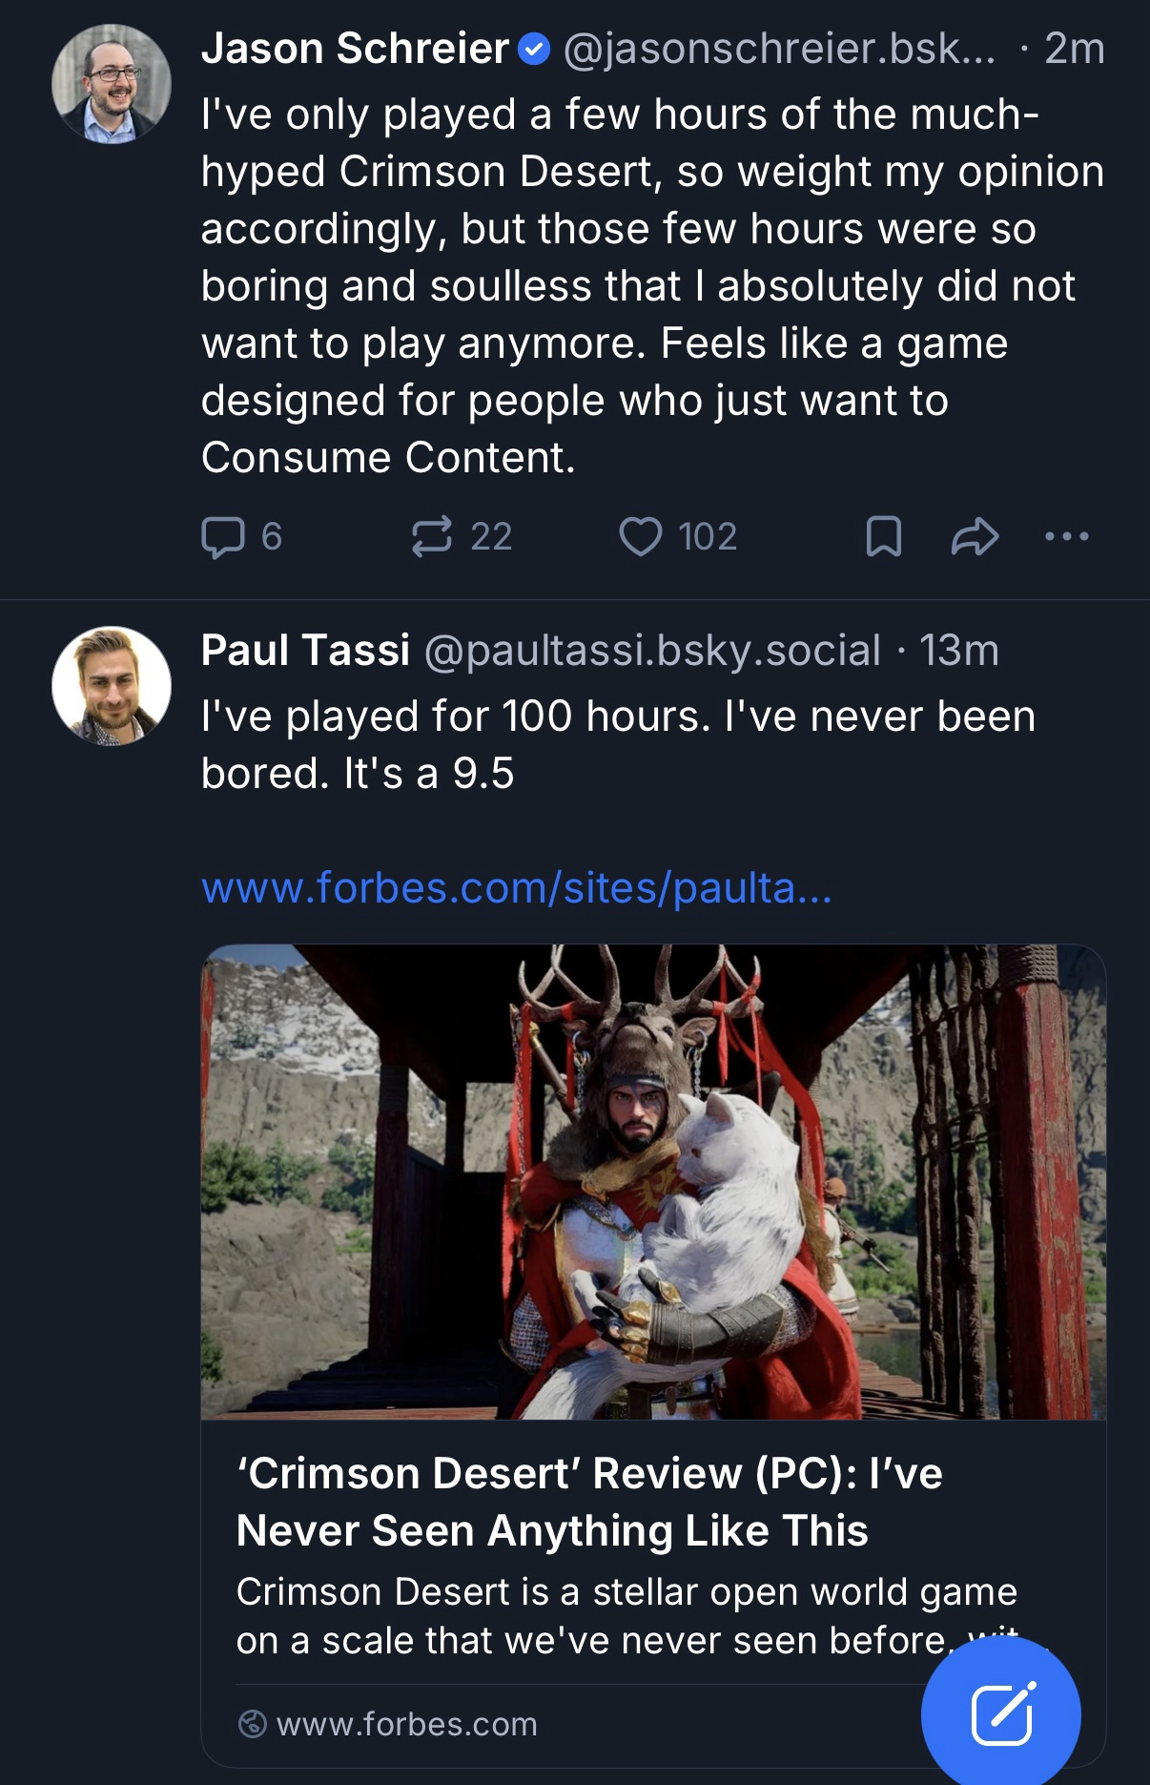1150x1785 pixels.
Task: Click the blue verified badge
Action: [x=534, y=49]
